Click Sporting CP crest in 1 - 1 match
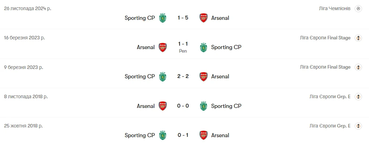The width and height of the screenshot is (369, 148). click(x=203, y=47)
